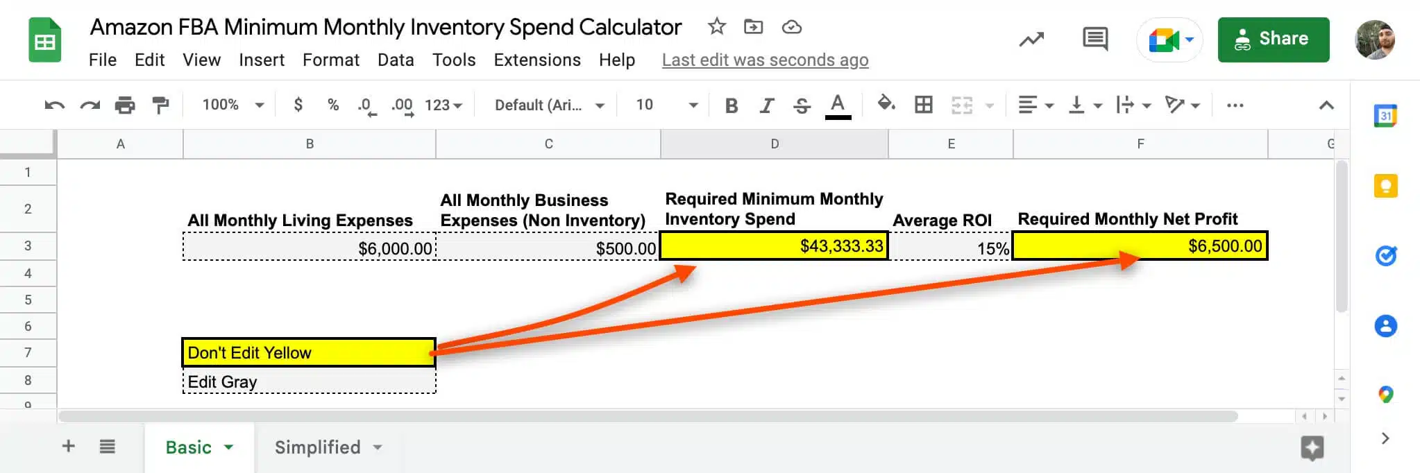Toggle italic formatting
Screen dimensions: 1420x473
(766, 105)
